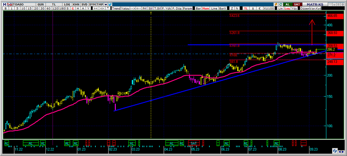Image resolution: width=347 pixels, height=156 pixels.
Task: Click the >< compress chart icon
Action: 95,8
